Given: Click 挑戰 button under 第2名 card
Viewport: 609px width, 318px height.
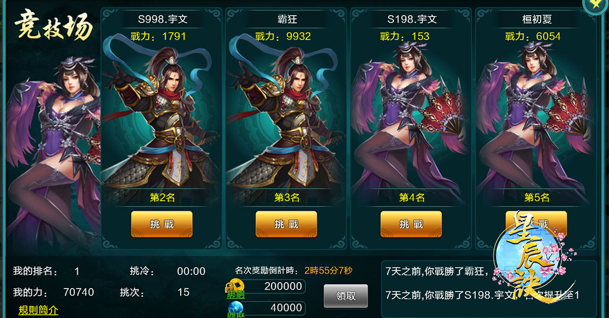Looking at the screenshot, I should click(162, 224).
